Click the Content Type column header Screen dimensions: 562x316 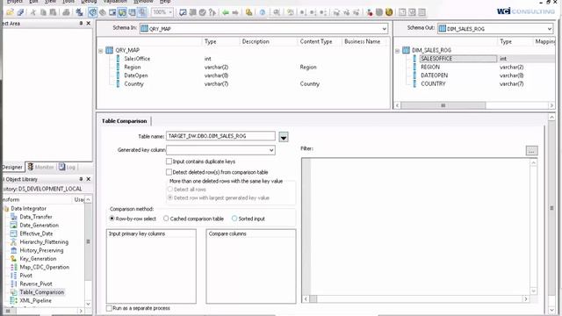pos(316,41)
